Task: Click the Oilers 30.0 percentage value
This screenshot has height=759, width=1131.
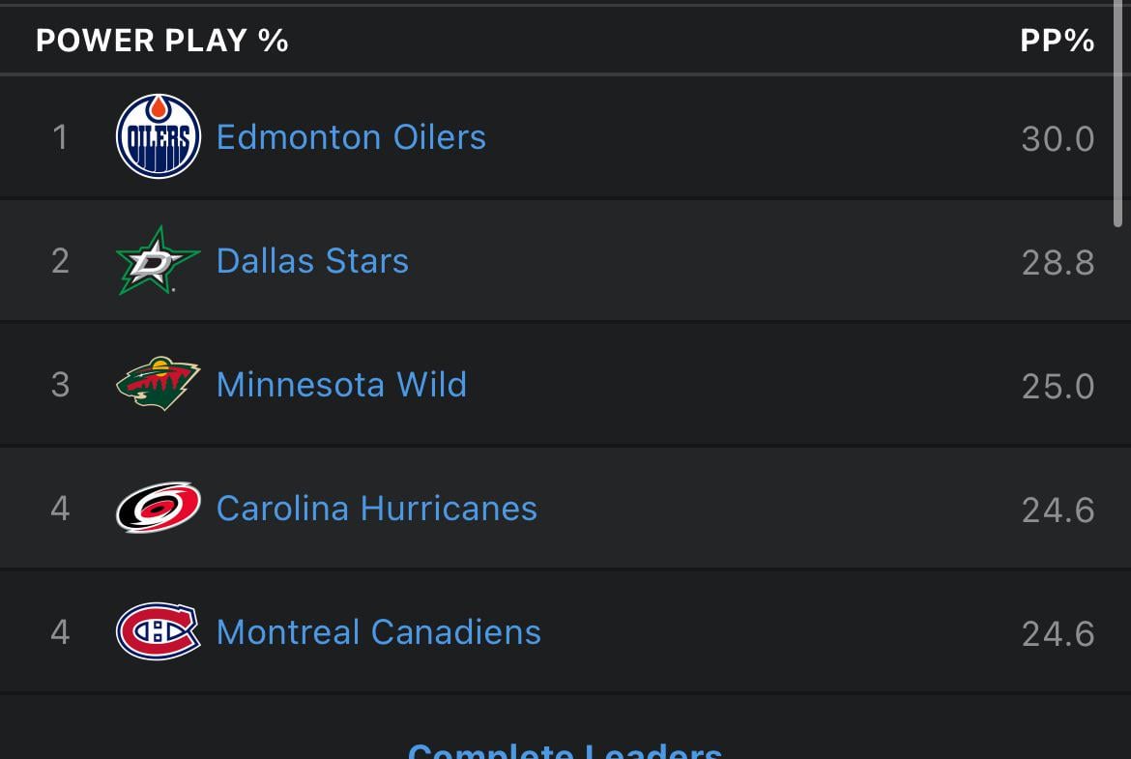Action: pyautogui.click(x=1058, y=138)
